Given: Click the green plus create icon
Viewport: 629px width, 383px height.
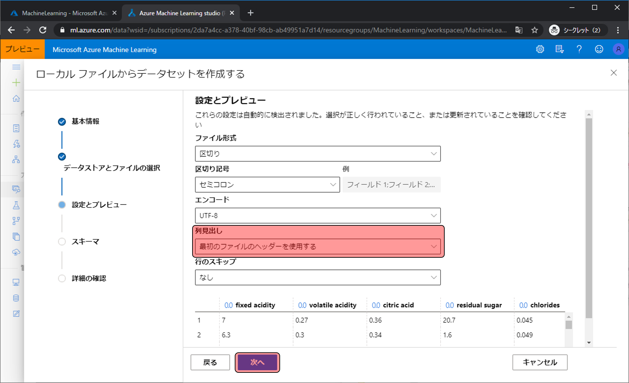Looking at the screenshot, I should 16,83.
